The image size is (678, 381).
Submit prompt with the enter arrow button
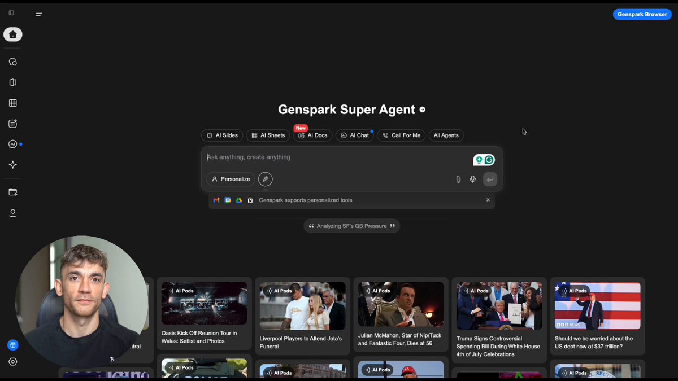tap(490, 179)
